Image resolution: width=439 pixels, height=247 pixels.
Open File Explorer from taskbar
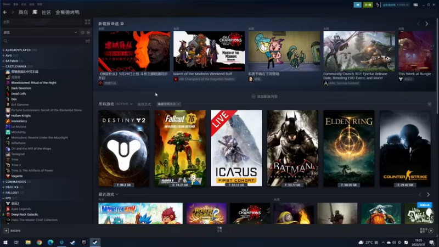(28, 242)
